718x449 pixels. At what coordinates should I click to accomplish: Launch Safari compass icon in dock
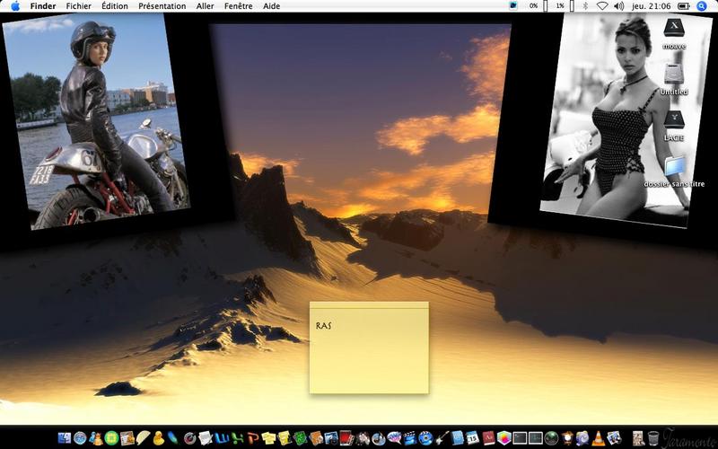click(80, 438)
